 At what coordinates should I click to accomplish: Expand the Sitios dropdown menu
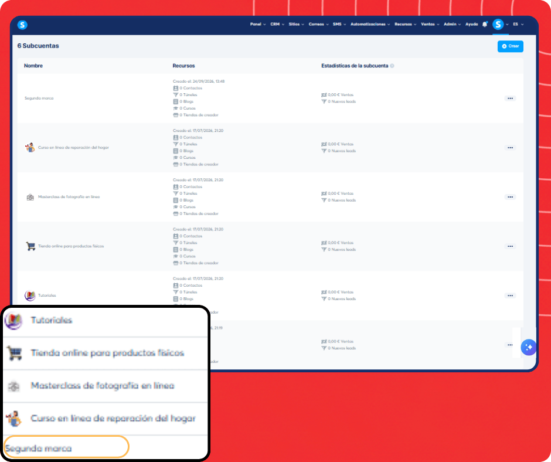(x=296, y=24)
